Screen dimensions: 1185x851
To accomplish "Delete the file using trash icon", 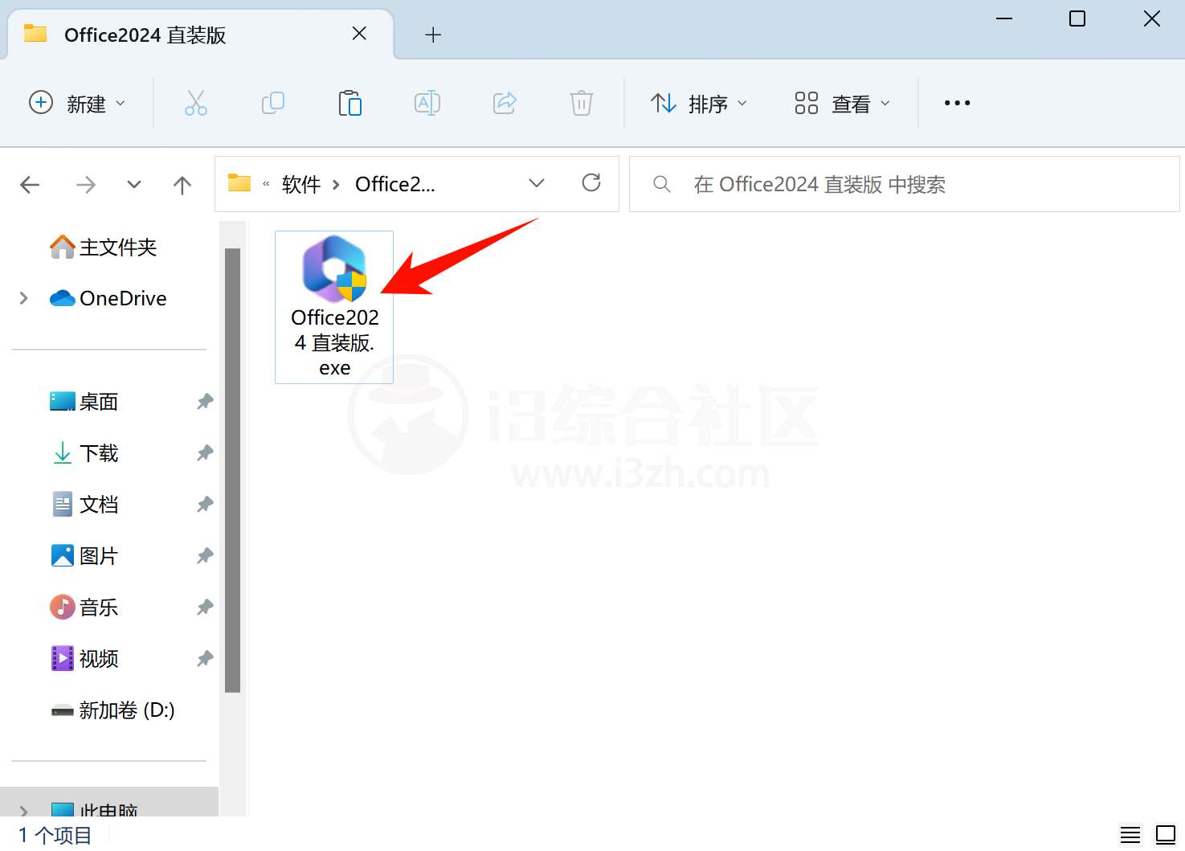I will [x=581, y=103].
